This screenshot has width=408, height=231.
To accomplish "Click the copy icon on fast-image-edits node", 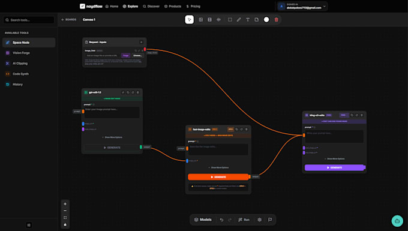I will (x=236, y=129).
